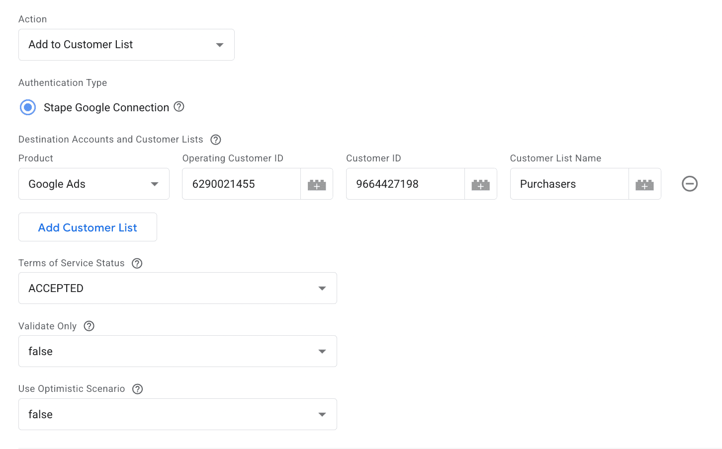Open Terms of Service Status dropdown
Image resolution: width=722 pixels, height=449 pixels.
point(178,288)
